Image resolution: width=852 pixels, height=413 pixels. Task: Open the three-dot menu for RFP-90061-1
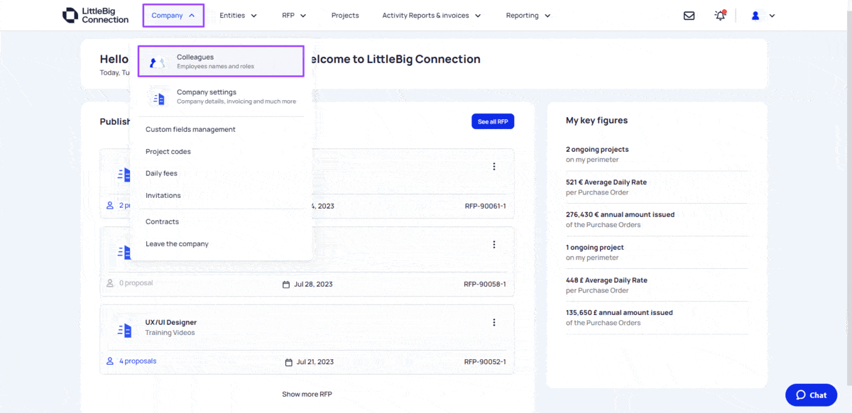[494, 166]
